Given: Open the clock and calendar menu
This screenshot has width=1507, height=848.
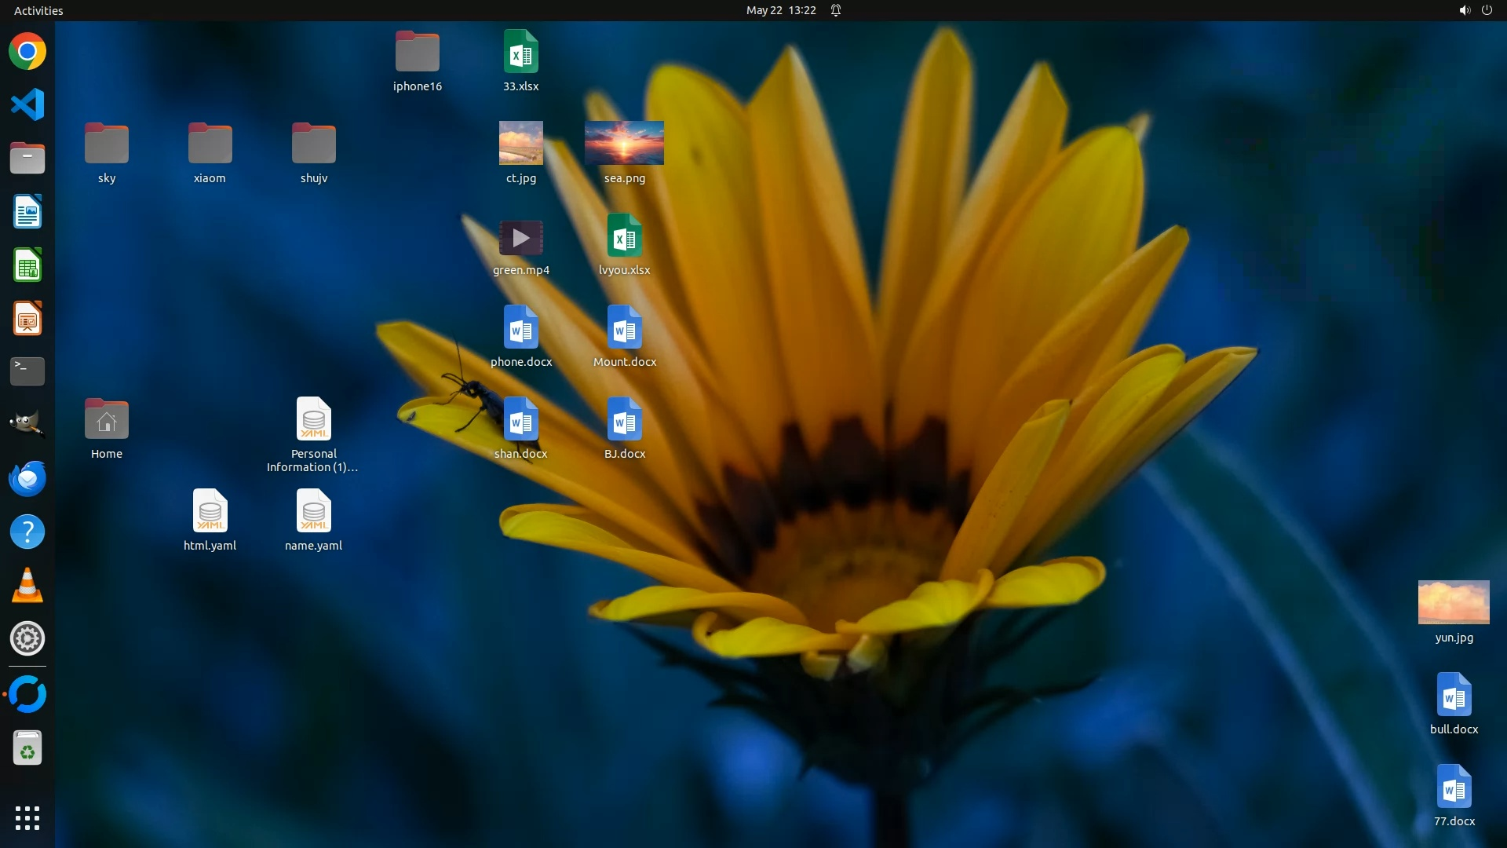Looking at the screenshot, I should pyautogui.click(x=780, y=10).
